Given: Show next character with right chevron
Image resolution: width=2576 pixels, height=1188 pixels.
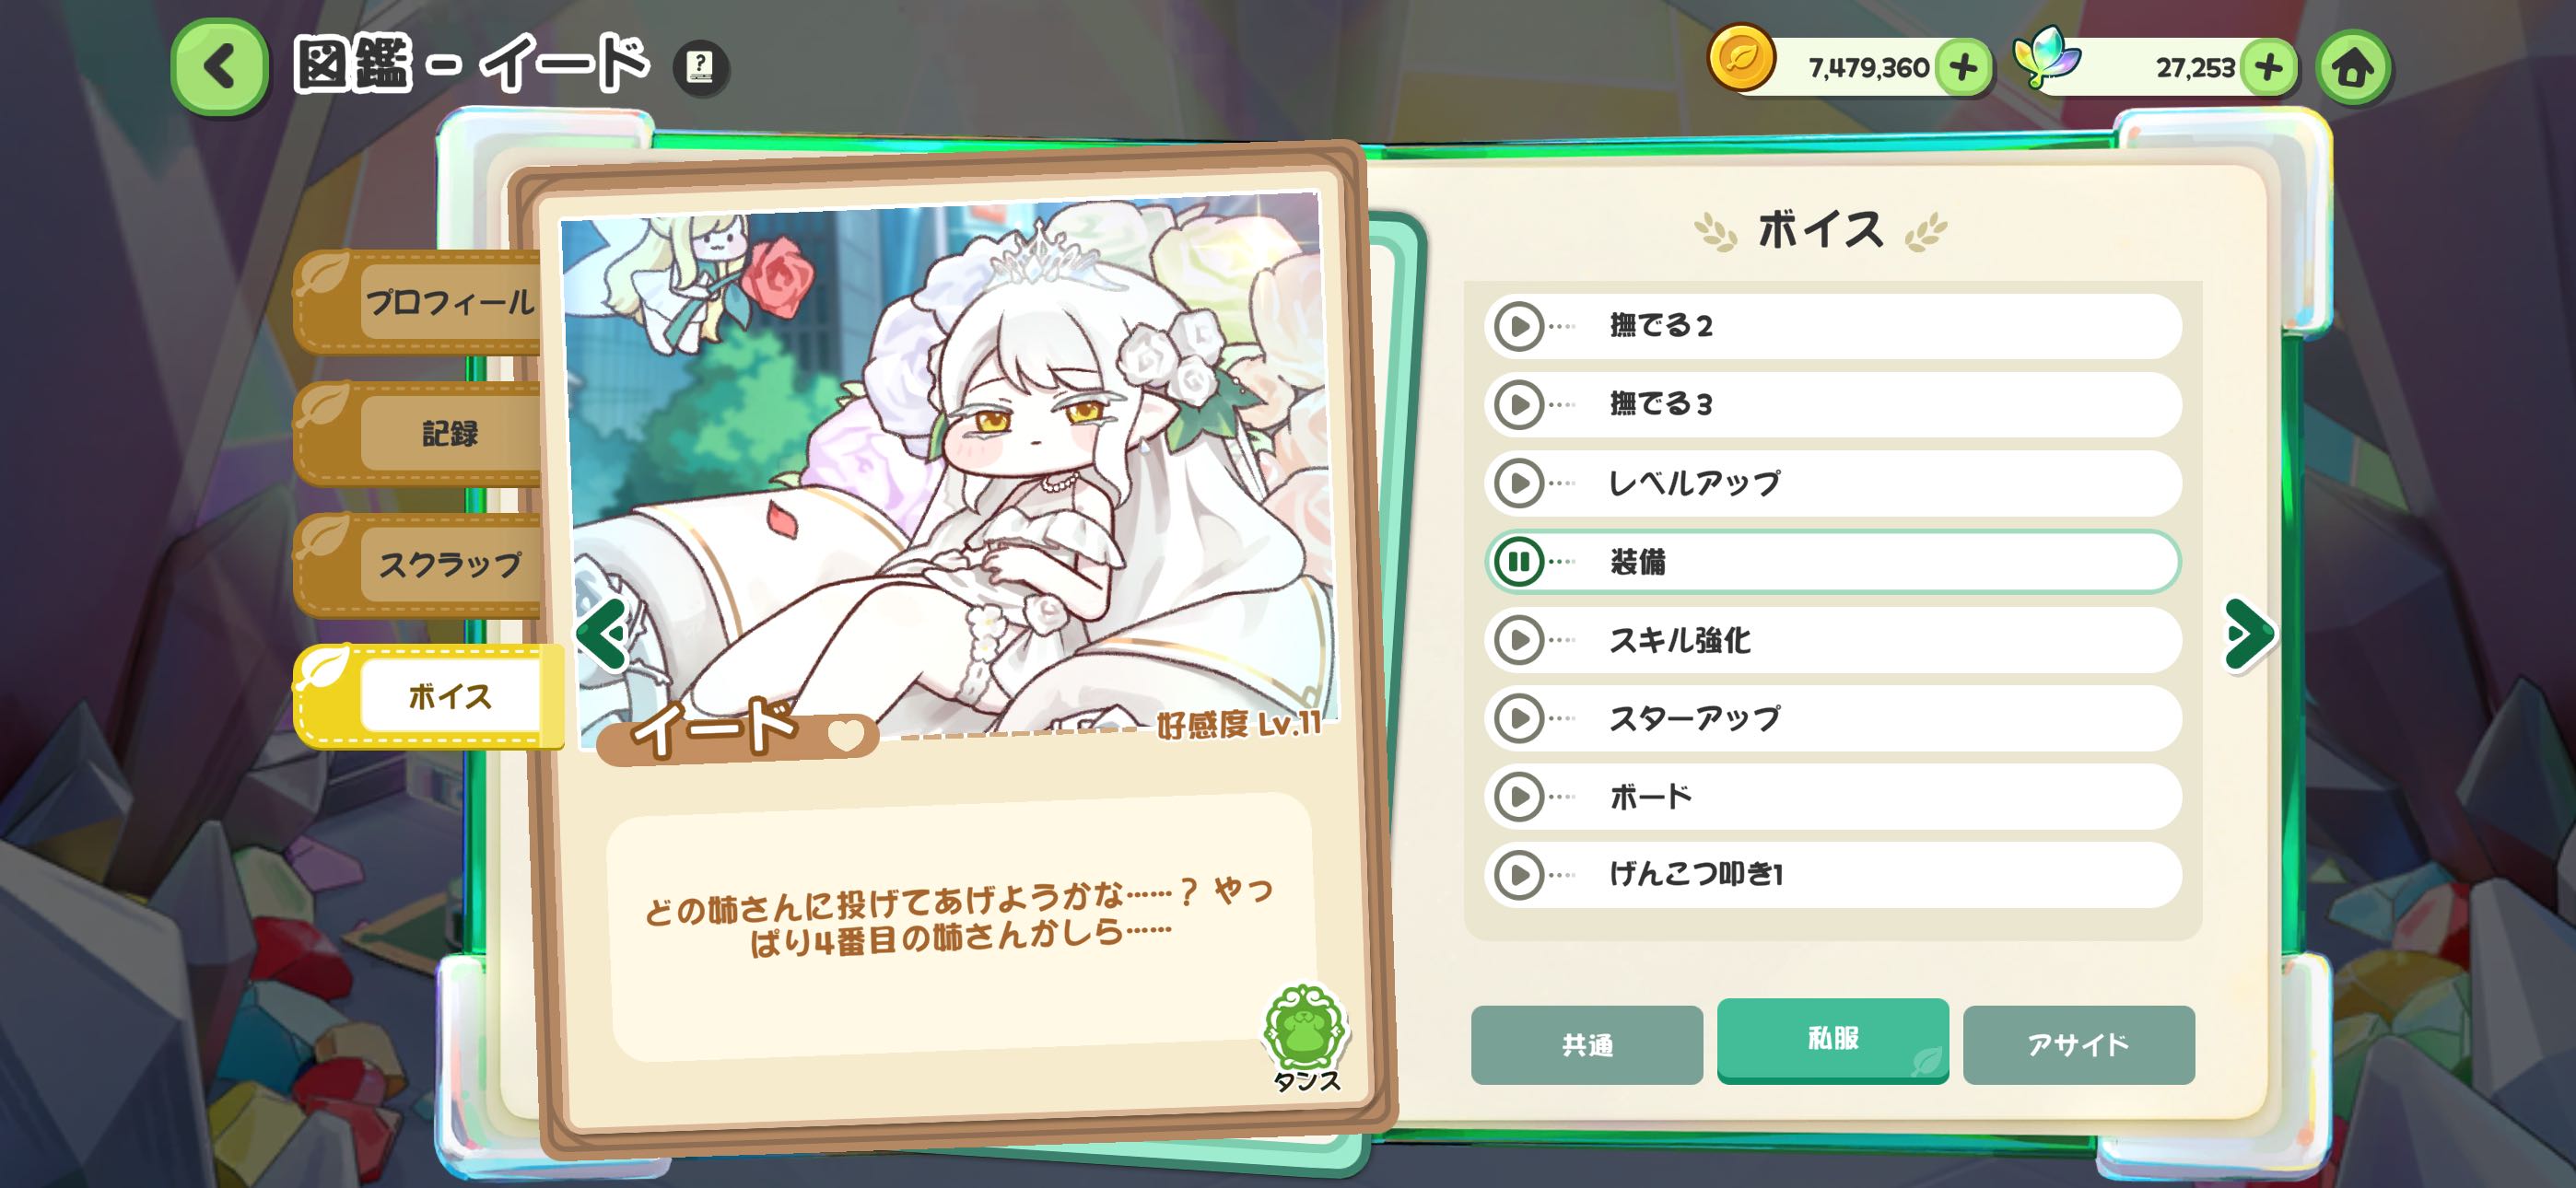Looking at the screenshot, I should 2248,633.
